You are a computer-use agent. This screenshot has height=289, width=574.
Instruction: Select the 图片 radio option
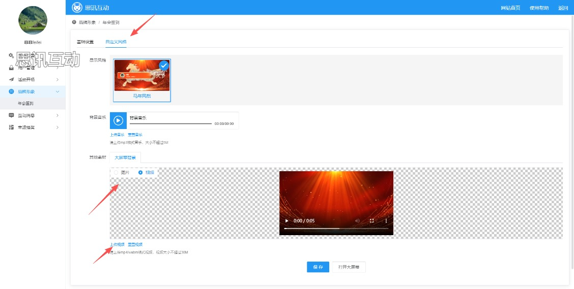tap(116, 173)
